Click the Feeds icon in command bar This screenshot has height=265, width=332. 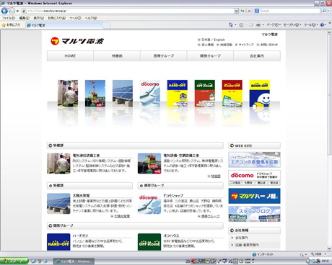(241, 24)
